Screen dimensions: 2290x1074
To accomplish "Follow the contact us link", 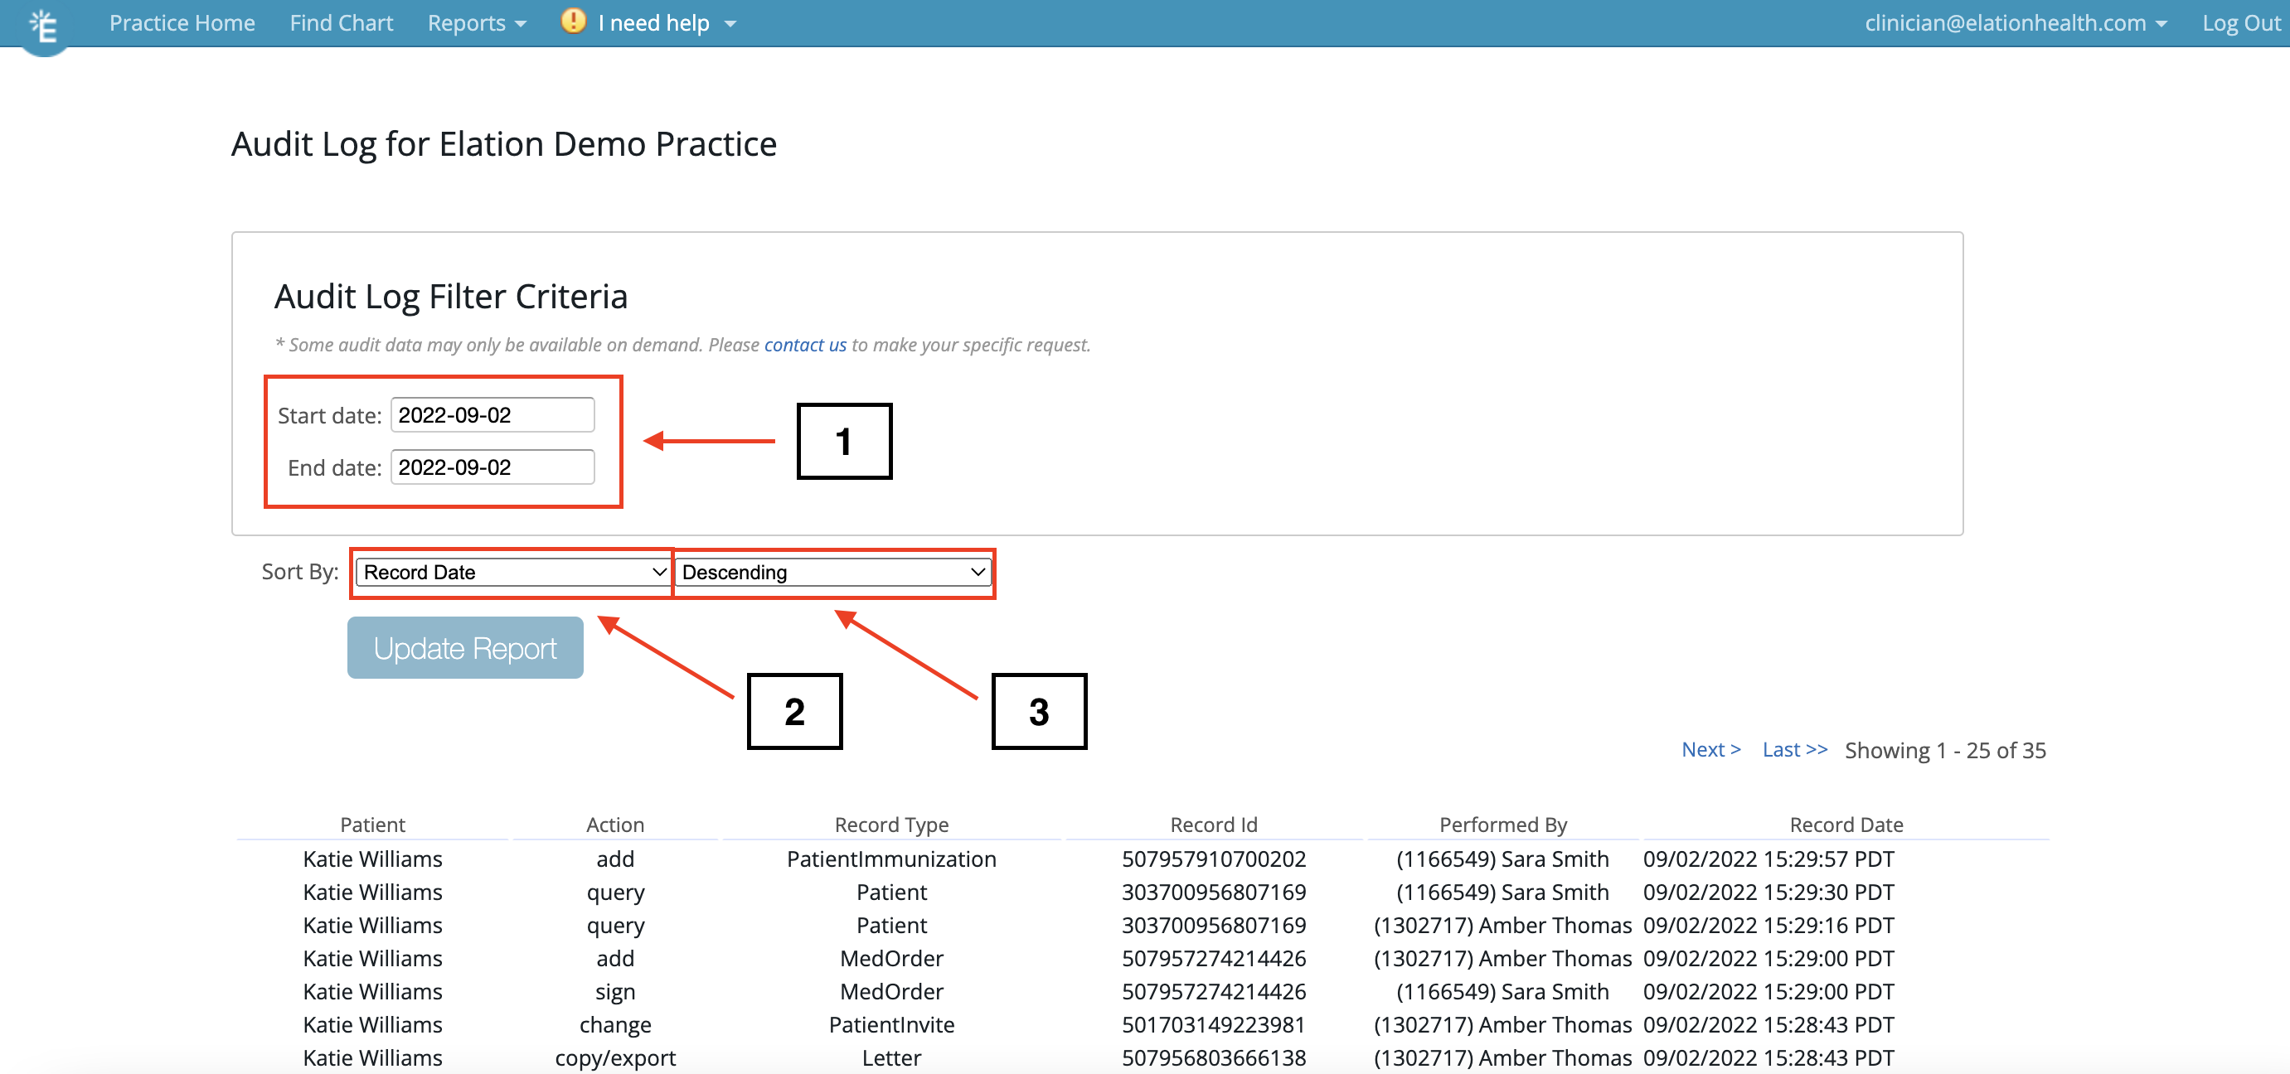I will point(805,345).
